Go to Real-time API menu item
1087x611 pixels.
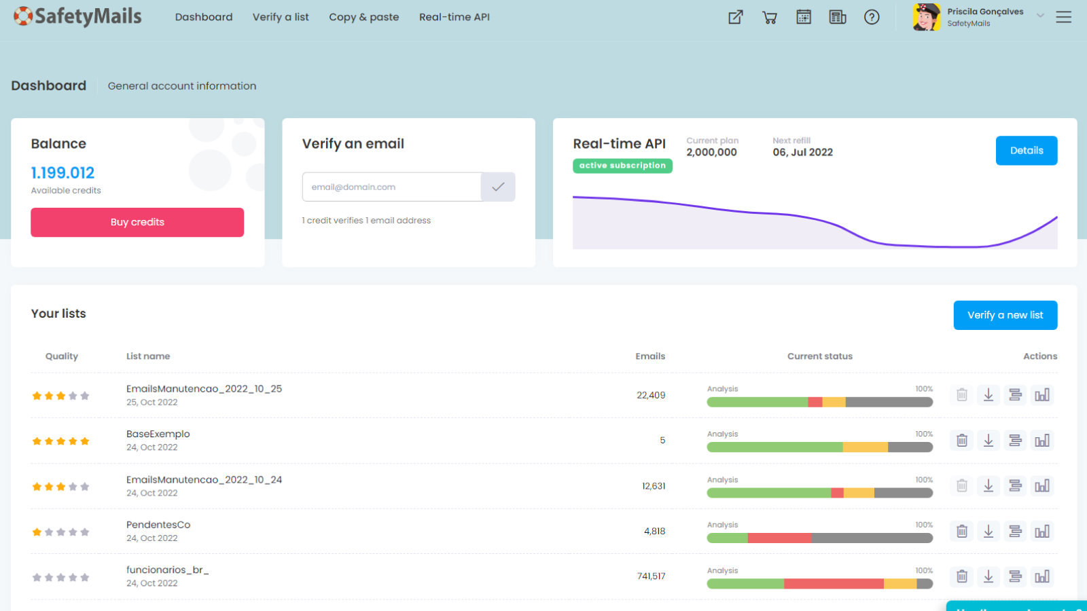454,17
